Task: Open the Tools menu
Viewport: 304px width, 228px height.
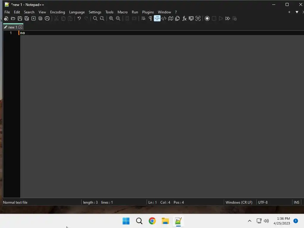Action: 109,12
